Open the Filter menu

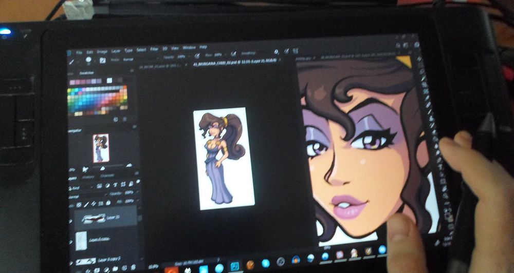154,49
